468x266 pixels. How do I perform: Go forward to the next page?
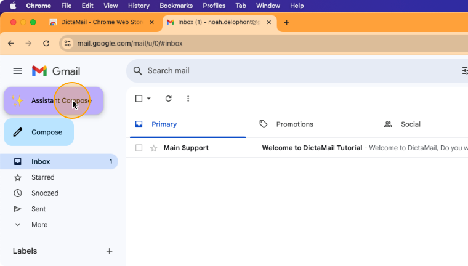(28, 43)
